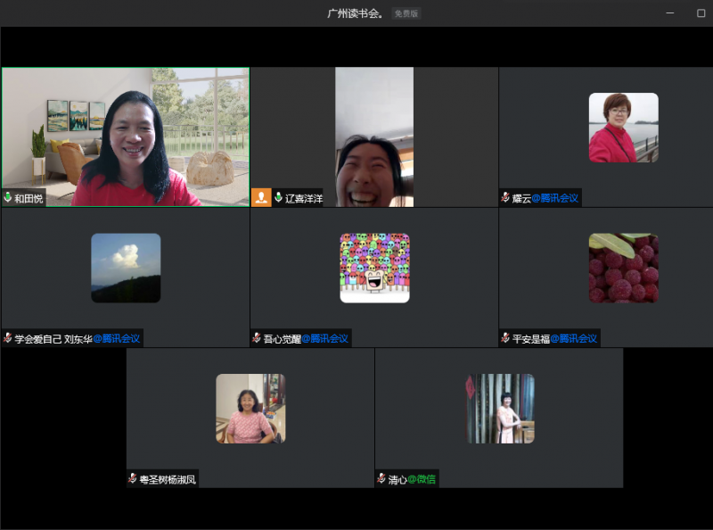Click the muted mic icon beside 吾心觉醒

[x=257, y=338]
